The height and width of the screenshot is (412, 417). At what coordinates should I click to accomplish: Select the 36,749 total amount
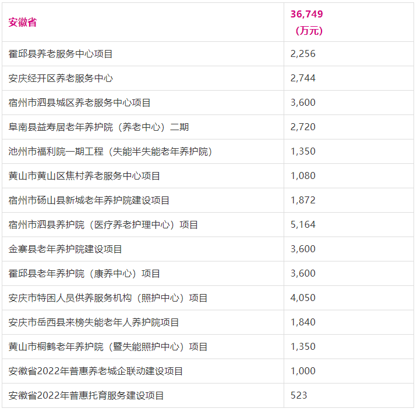[x=306, y=14]
